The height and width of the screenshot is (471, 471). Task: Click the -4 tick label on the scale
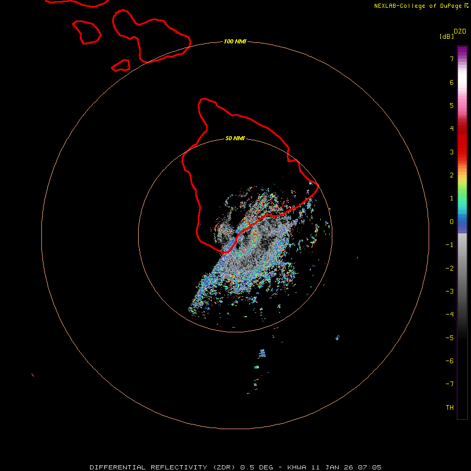click(450, 315)
